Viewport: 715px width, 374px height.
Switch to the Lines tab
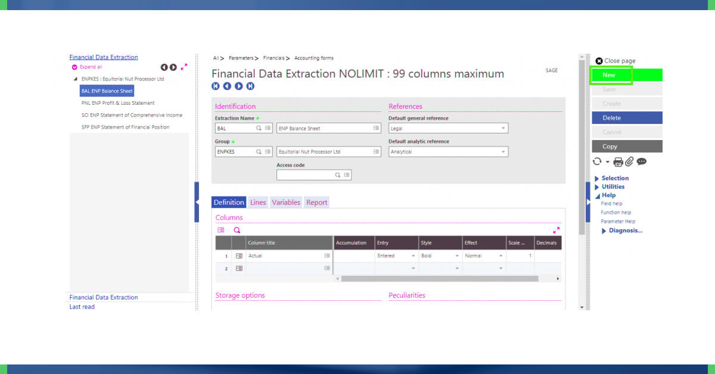258,202
